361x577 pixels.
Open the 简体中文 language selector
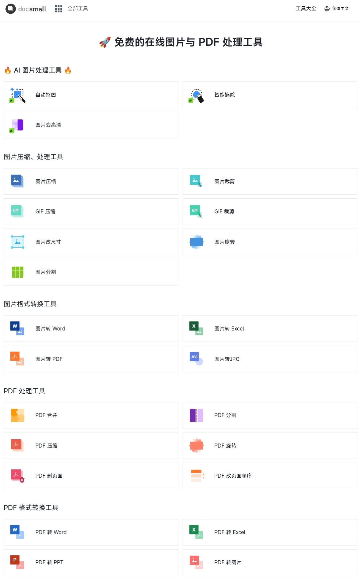341,9
